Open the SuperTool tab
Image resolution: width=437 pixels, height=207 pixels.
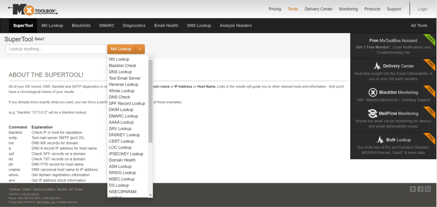click(x=23, y=26)
